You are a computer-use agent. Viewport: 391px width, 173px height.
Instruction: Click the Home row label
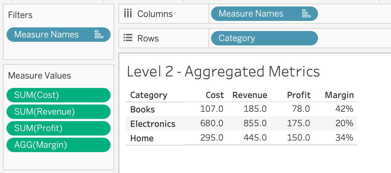142,138
